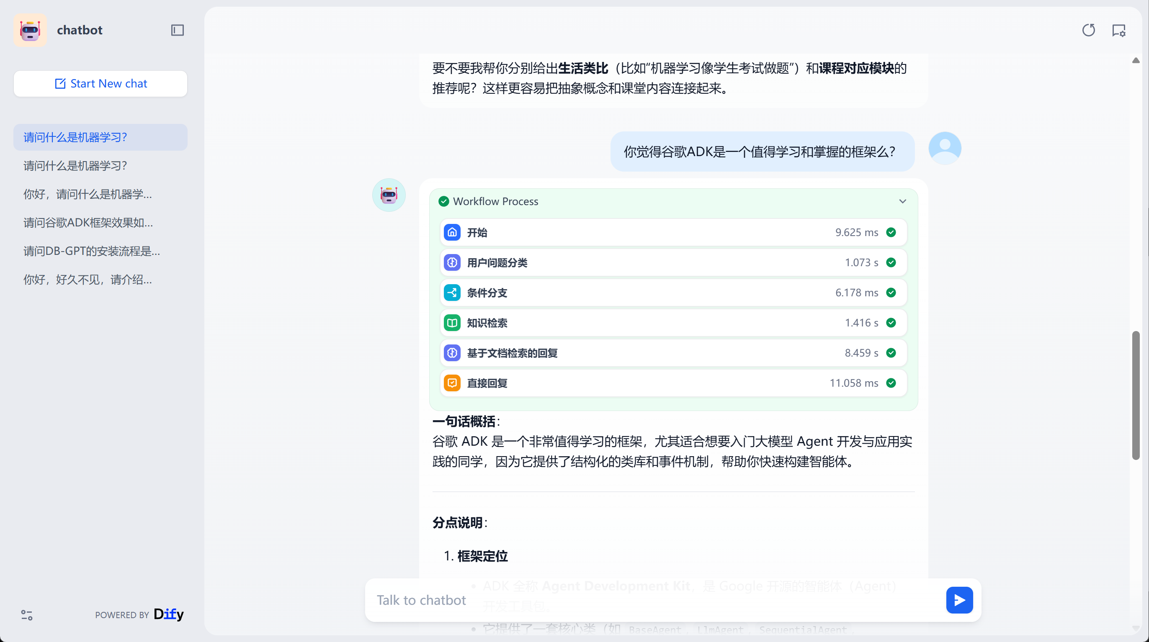Click the success check on 条件分支 row
The width and height of the screenshot is (1149, 642).
pos(891,293)
